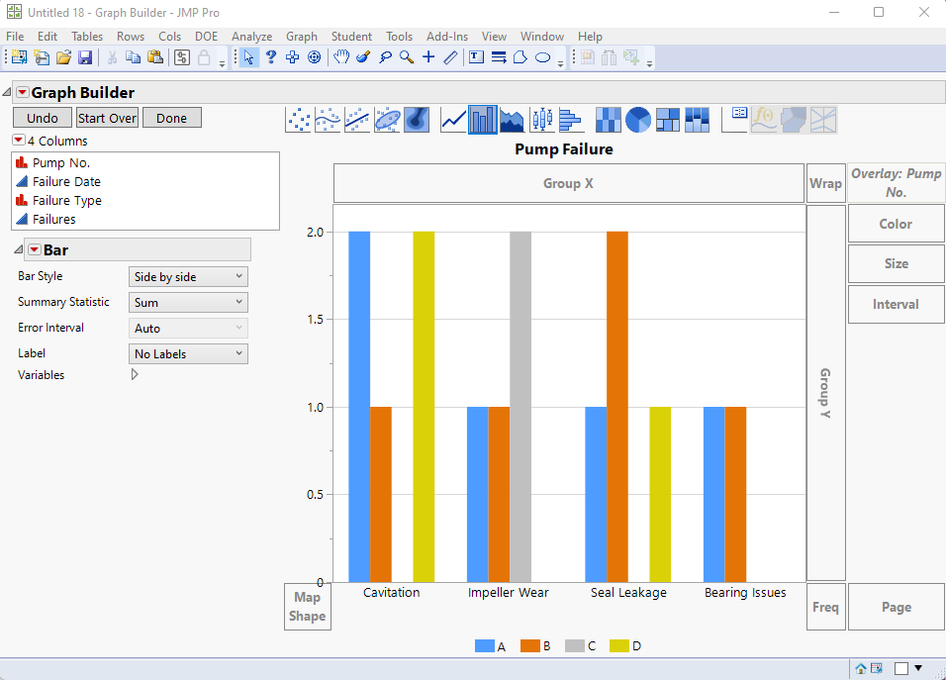Click the Freq drop zone

click(826, 607)
